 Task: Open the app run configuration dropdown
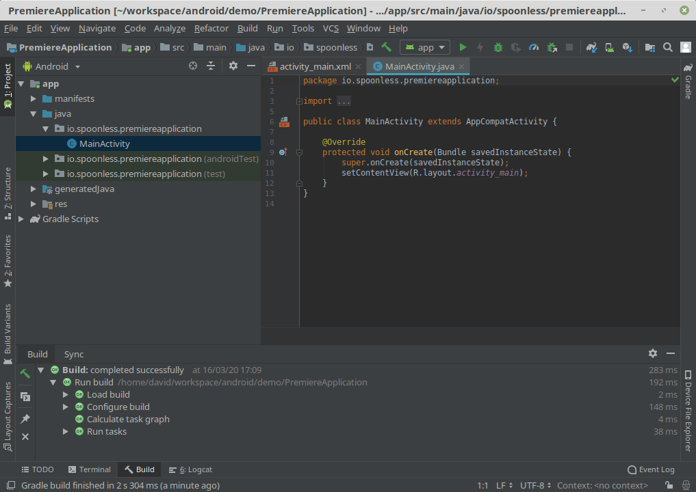[x=425, y=47]
